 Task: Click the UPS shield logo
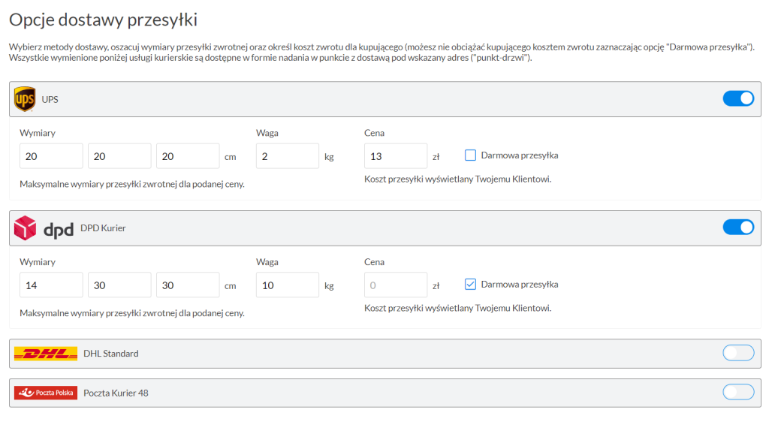point(25,99)
